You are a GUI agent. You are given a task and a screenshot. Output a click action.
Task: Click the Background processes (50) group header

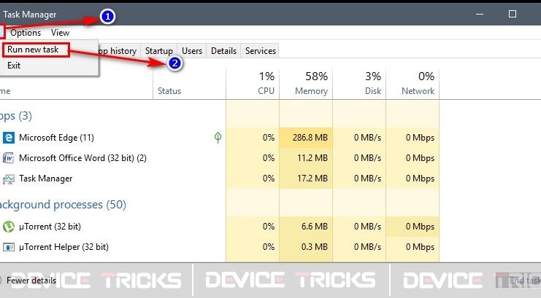coord(63,205)
